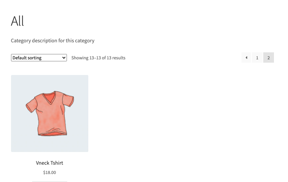The image size is (288, 182).
Task: Open the Default sorting dropdown
Action: tap(39, 58)
